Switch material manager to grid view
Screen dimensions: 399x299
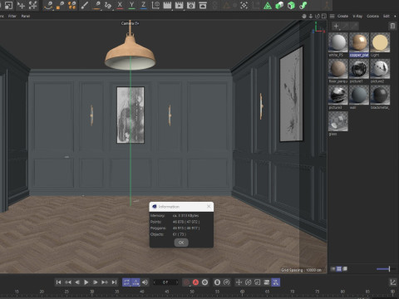(339, 269)
